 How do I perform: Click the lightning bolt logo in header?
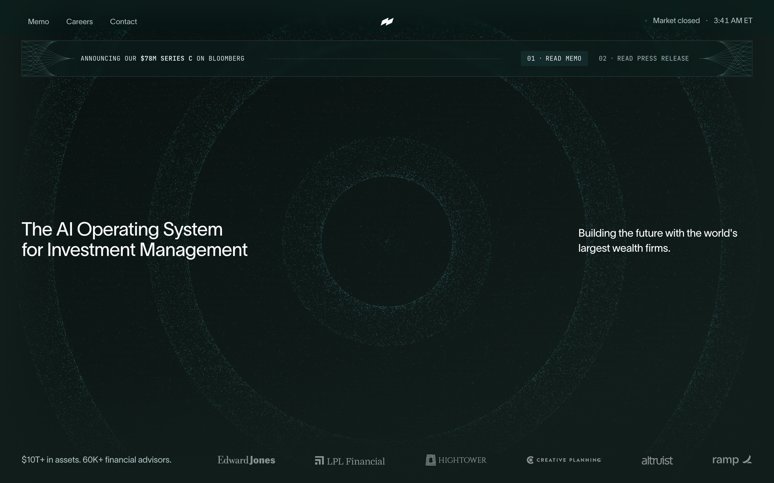[387, 21]
